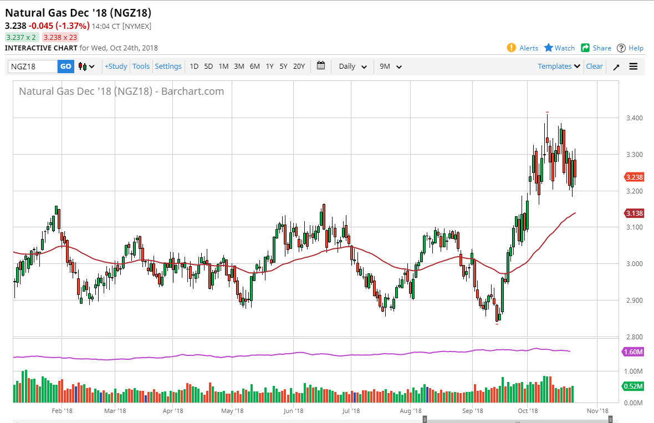Click the calendar date range icon
654x423 pixels.
pos(321,66)
